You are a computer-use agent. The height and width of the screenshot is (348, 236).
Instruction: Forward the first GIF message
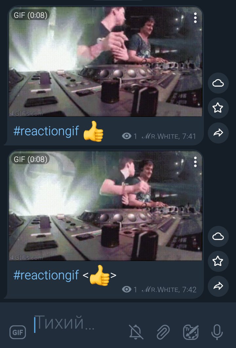[x=218, y=133]
